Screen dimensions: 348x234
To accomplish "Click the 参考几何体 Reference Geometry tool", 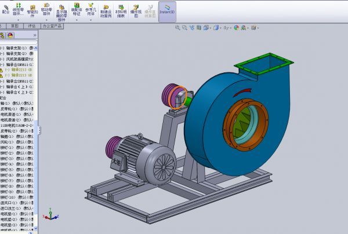I will [90, 9].
